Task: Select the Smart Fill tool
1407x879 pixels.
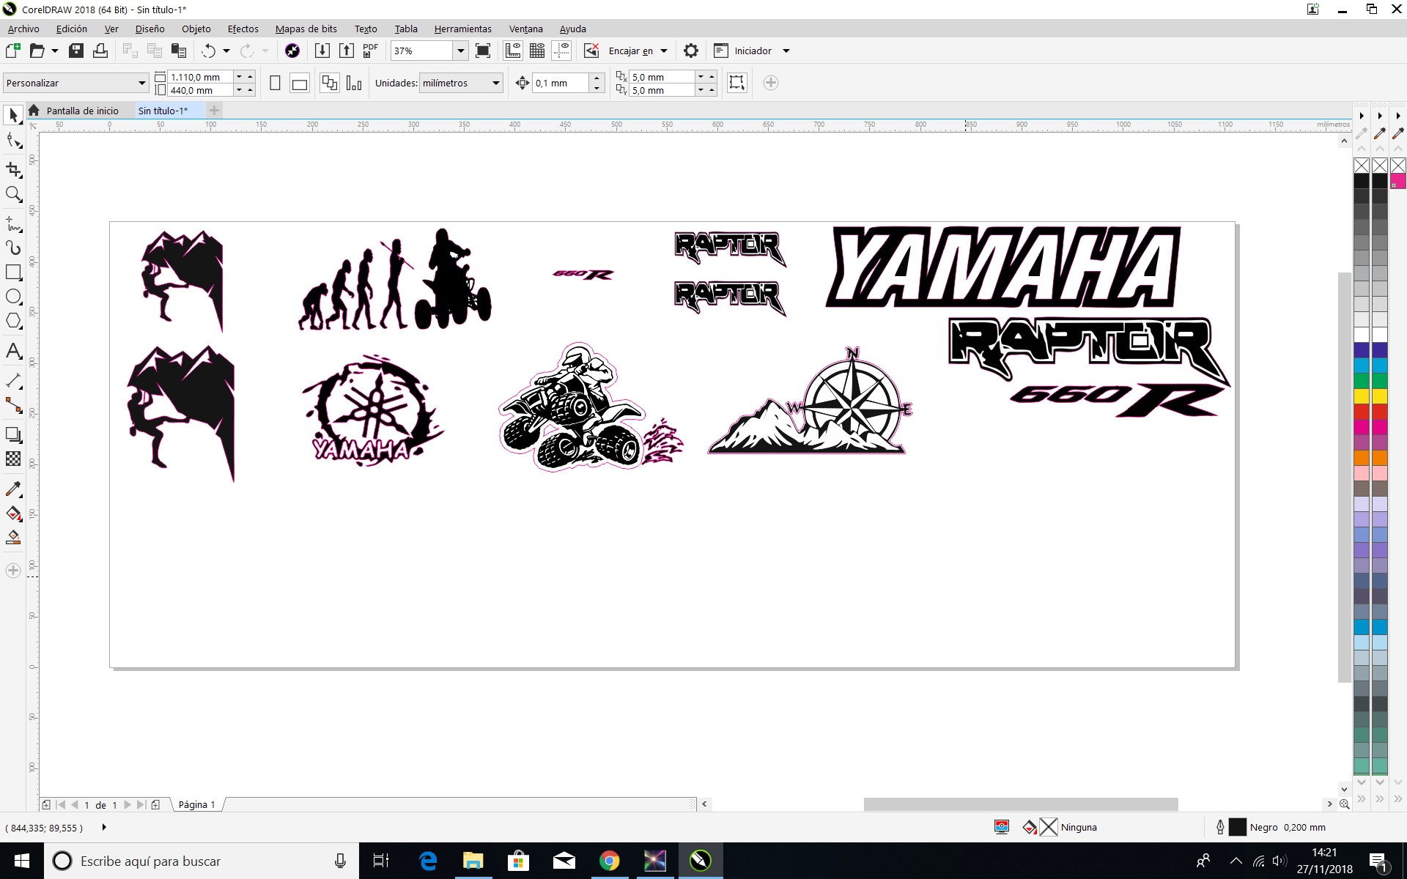Action: 13,538
